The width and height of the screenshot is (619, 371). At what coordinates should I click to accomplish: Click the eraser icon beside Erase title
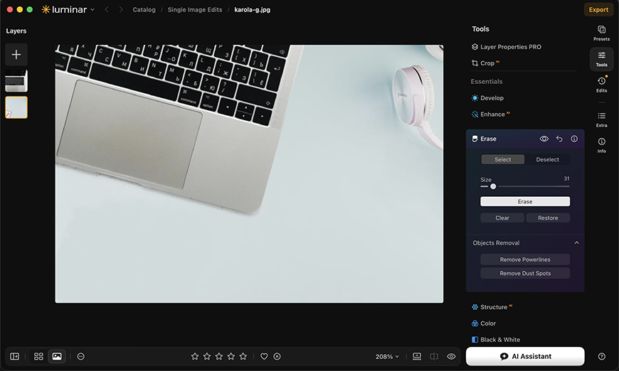tap(475, 139)
